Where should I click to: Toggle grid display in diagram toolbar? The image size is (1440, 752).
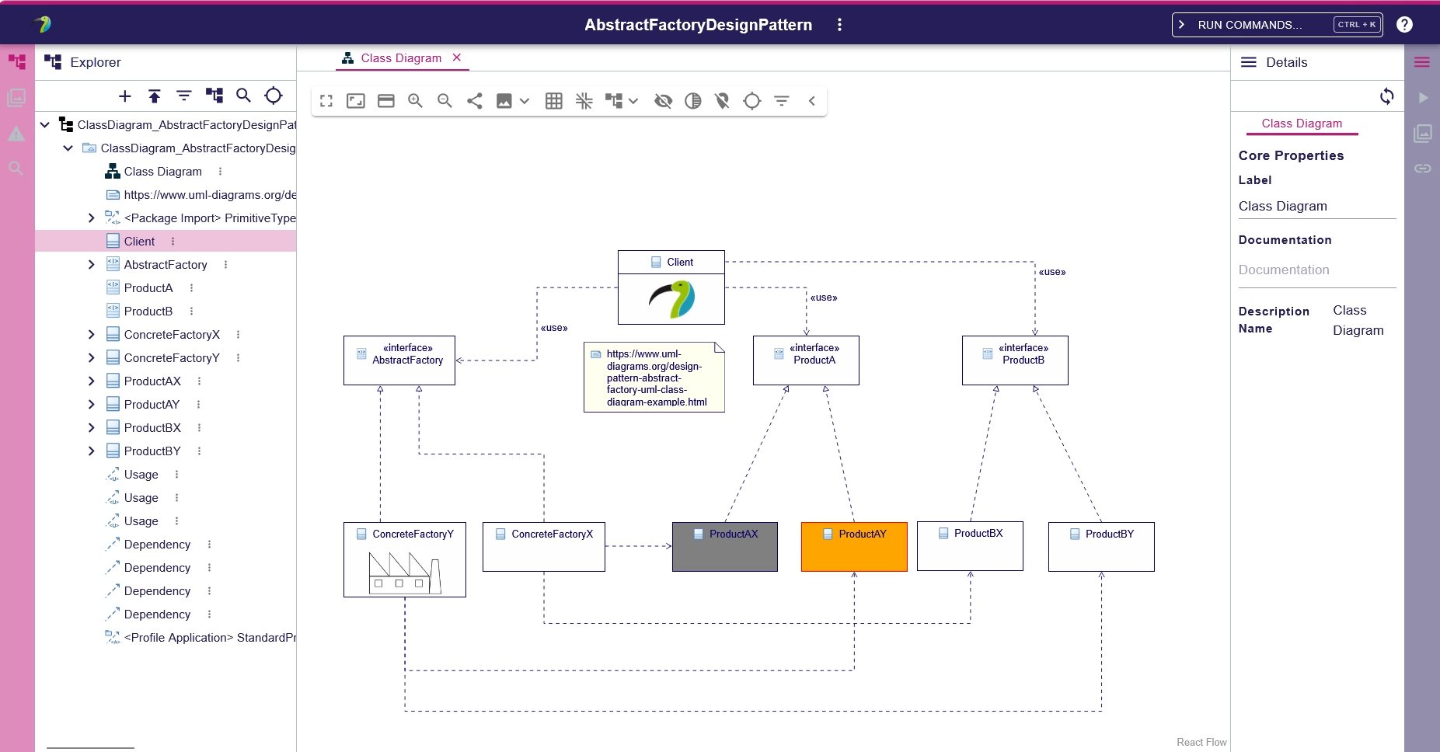tap(553, 101)
